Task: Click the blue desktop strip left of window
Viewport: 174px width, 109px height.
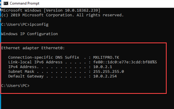Action: pyautogui.click(x=1, y=103)
